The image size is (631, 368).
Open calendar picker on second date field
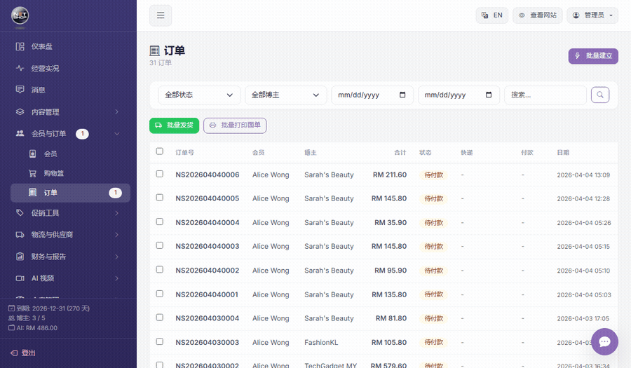[489, 95]
